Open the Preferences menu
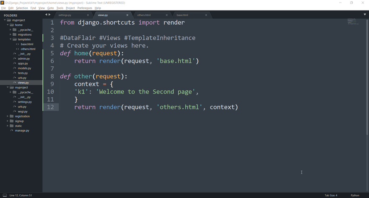 [85, 8]
